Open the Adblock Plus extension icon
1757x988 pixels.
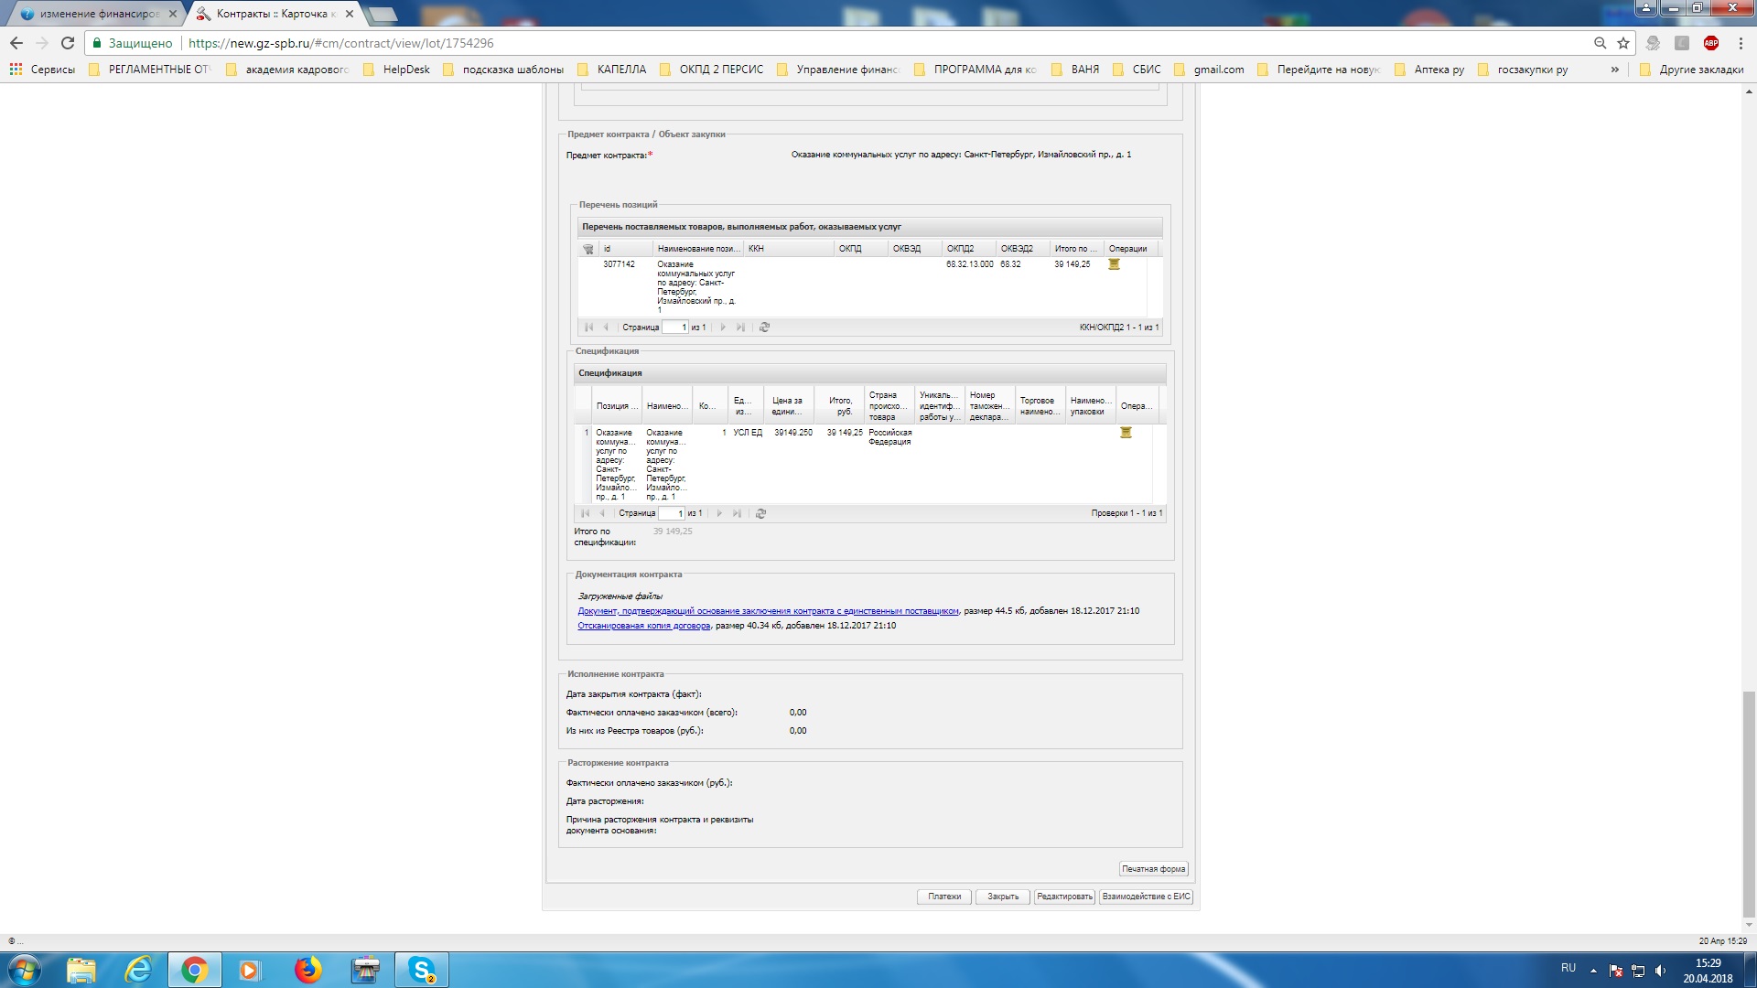[x=1710, y=43]
